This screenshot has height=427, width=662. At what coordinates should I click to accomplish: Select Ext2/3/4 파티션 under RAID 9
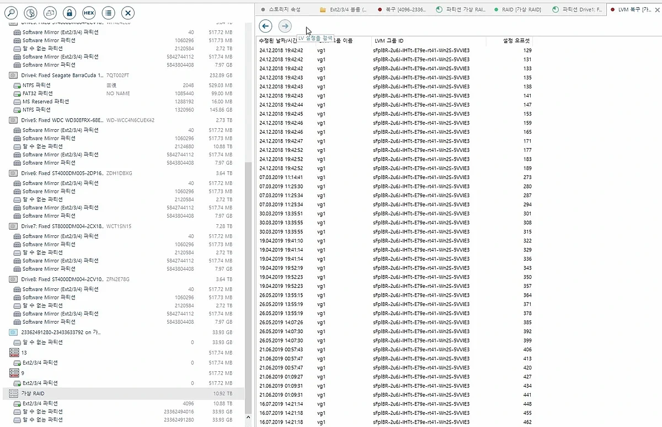[125, 383]
